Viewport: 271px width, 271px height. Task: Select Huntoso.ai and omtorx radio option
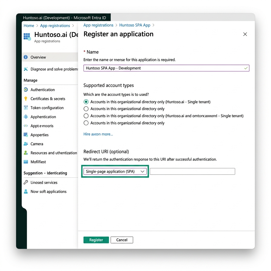[86, 116]
